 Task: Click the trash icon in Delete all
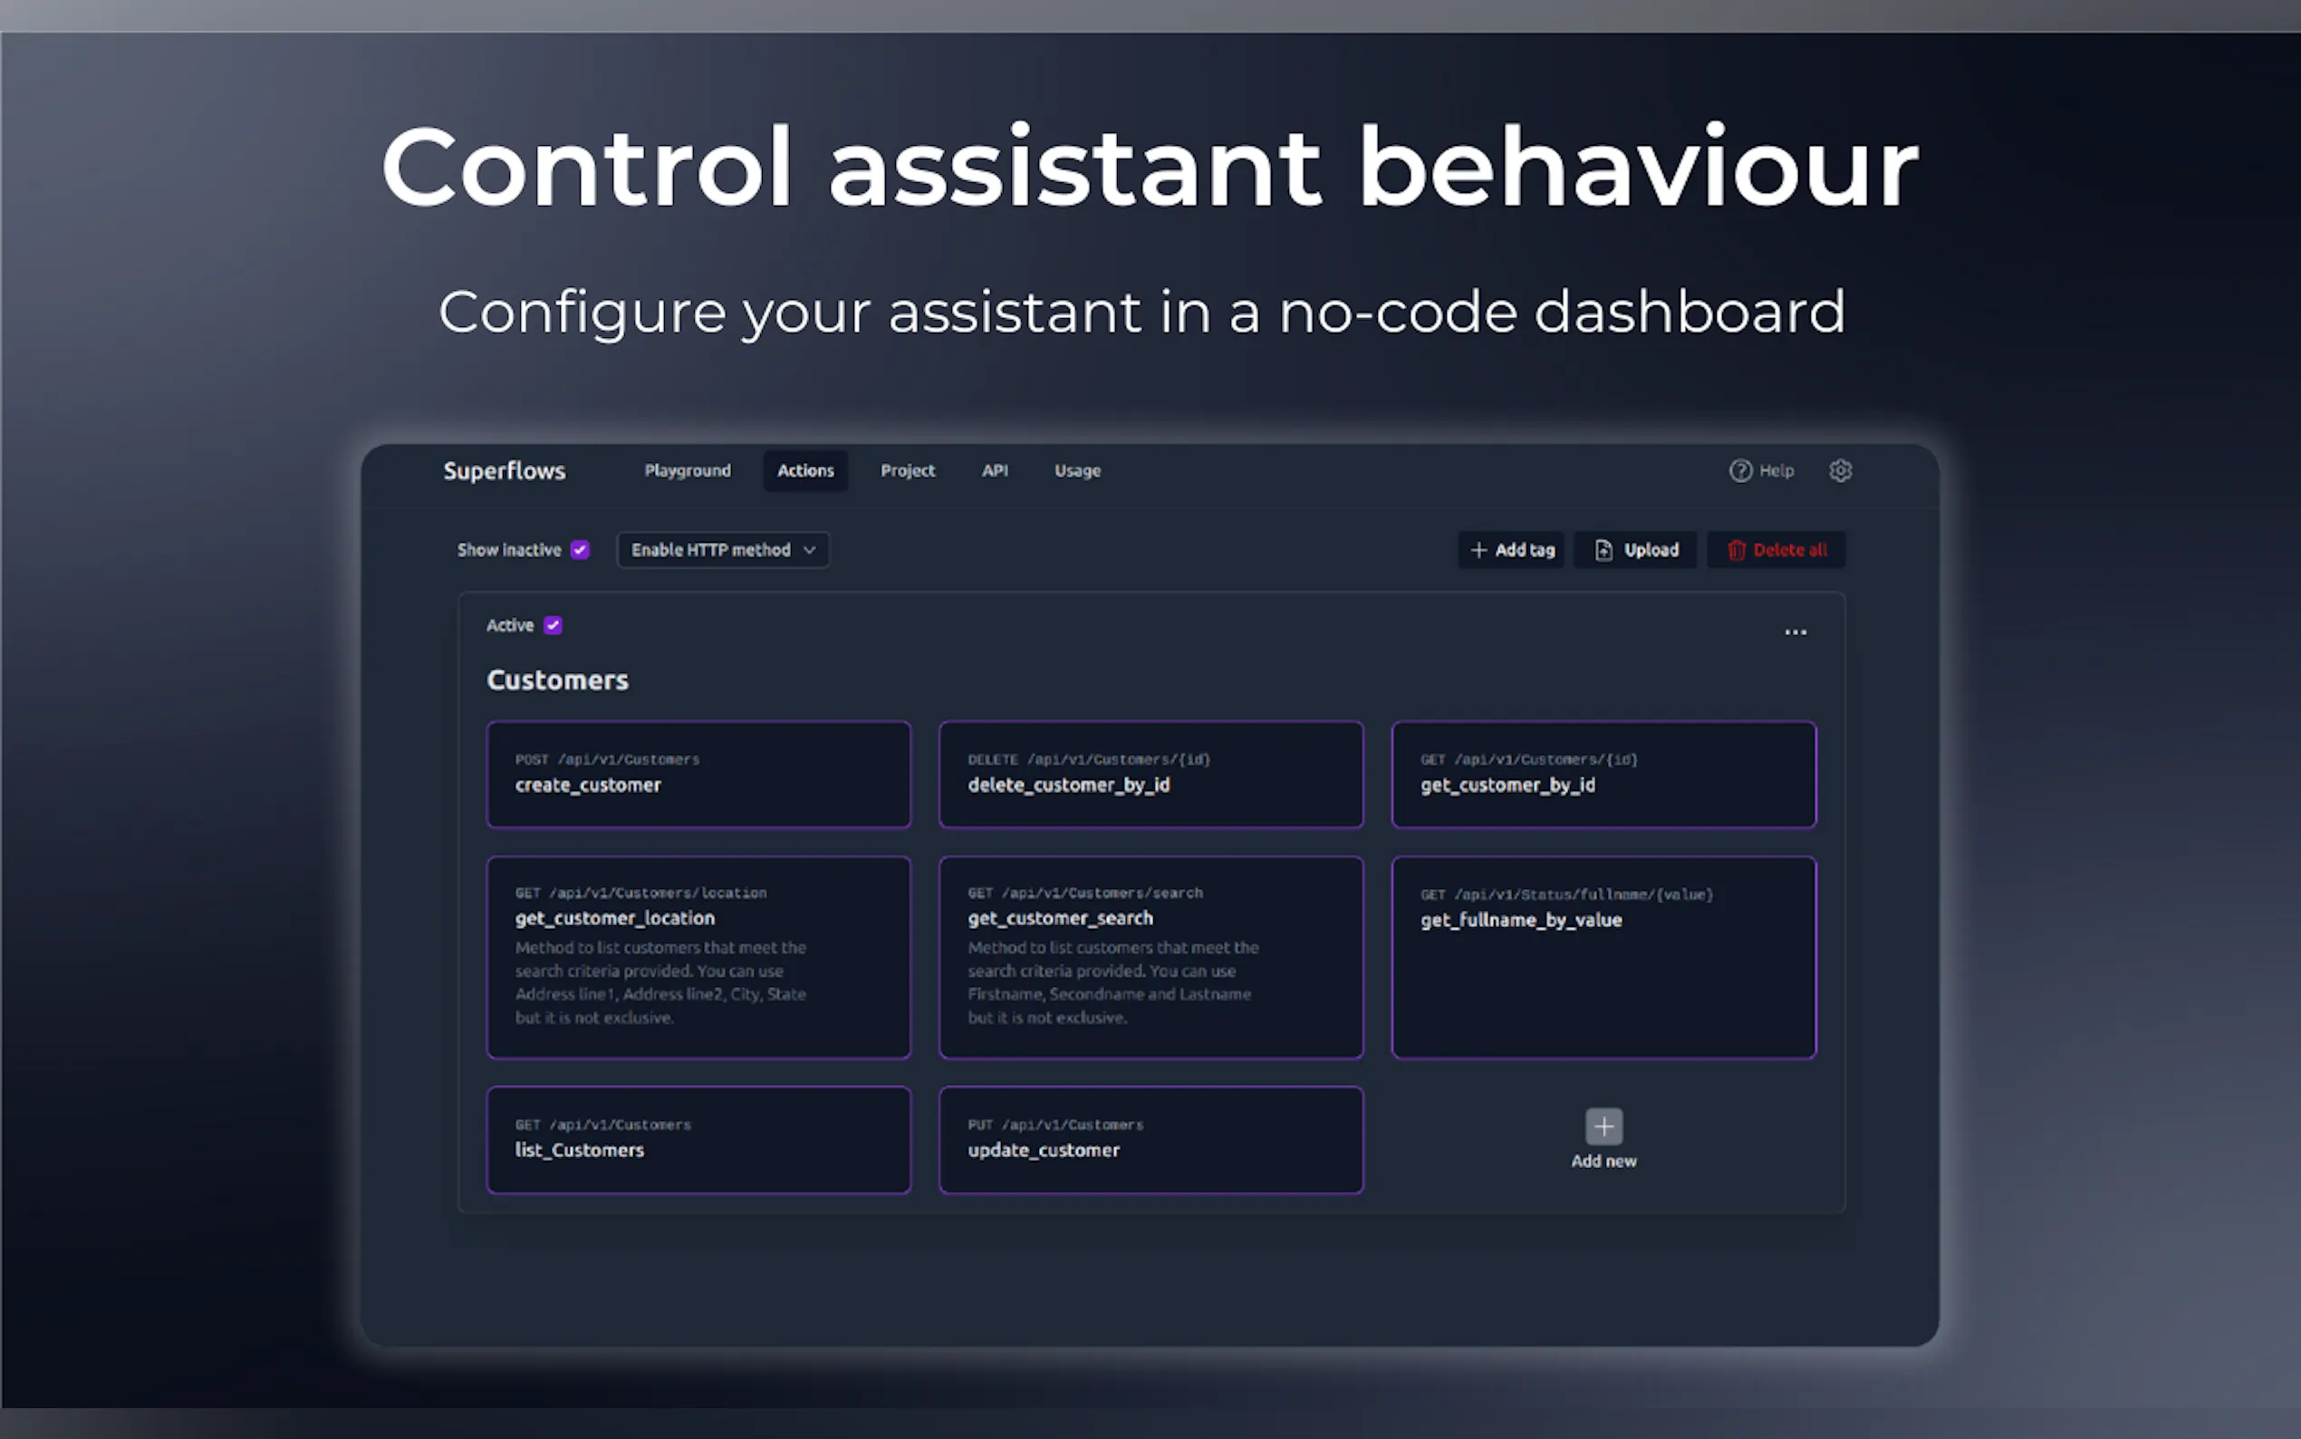[x=1736, y=550]
